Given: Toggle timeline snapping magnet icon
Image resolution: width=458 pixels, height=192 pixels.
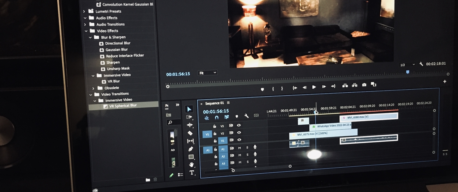Looking at the screenshot, I should [x=216, y=117].
